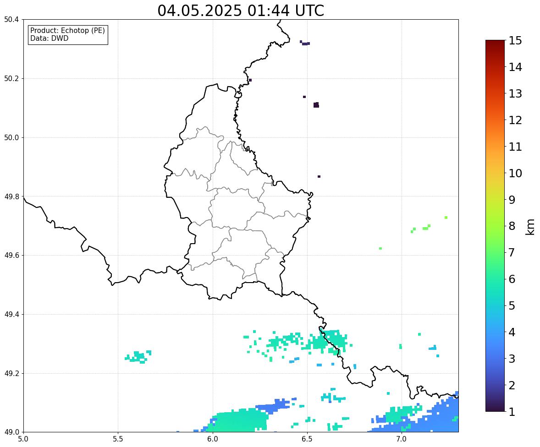Click the colorbar tick value 12
This screenshot has height=447, width=540.
coord(515,120)
